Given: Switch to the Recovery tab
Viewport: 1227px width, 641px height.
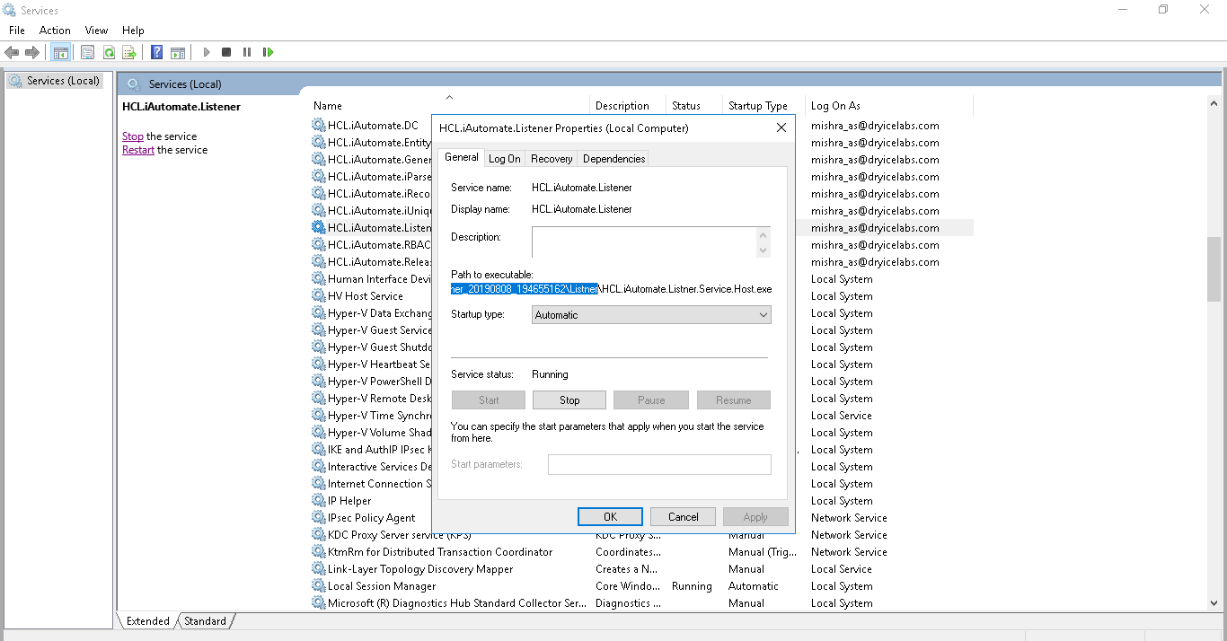Looking at the screenshot, I should (552, 159).
